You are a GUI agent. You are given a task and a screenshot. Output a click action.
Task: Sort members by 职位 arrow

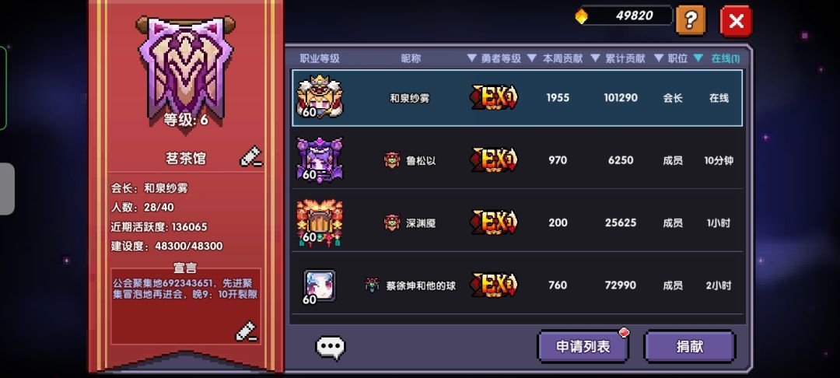pyautogui.click(x=659, y=58)
